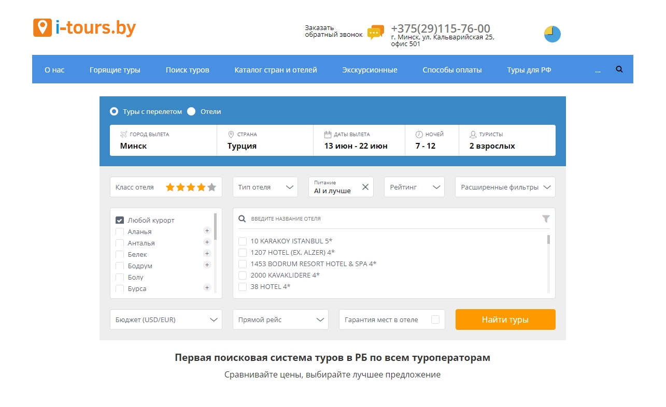This screenshot has width=666, height=407.
Task: Expand Белек resort plus icon
Action: pyautogui.click(x=207, y=254)
